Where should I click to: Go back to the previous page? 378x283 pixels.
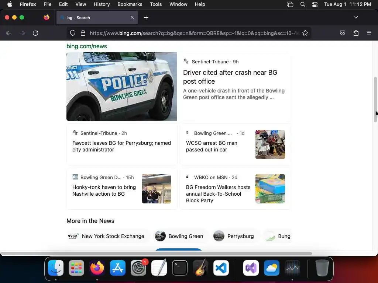(x=9, y=33)
